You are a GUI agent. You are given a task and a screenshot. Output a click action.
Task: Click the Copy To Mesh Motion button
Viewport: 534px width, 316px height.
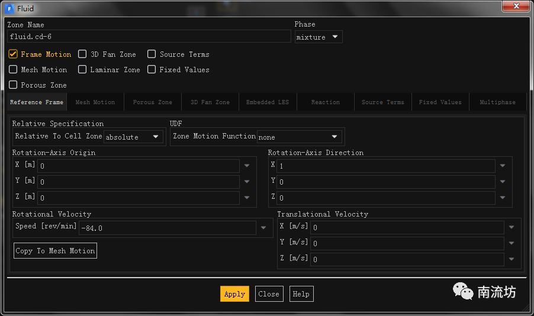click(x=55, y=251)
